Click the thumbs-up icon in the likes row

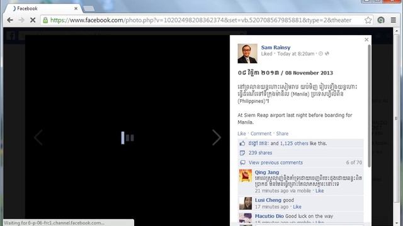coord(242,144)
